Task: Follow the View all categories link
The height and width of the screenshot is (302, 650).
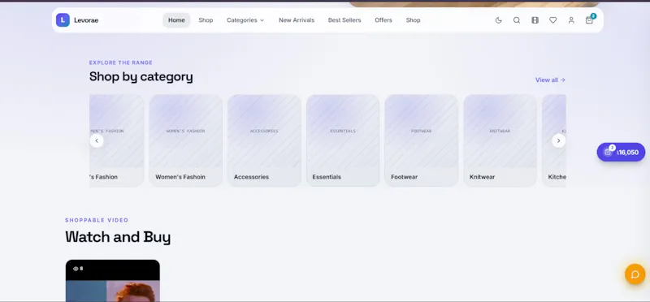Action: tap(550, 80)
